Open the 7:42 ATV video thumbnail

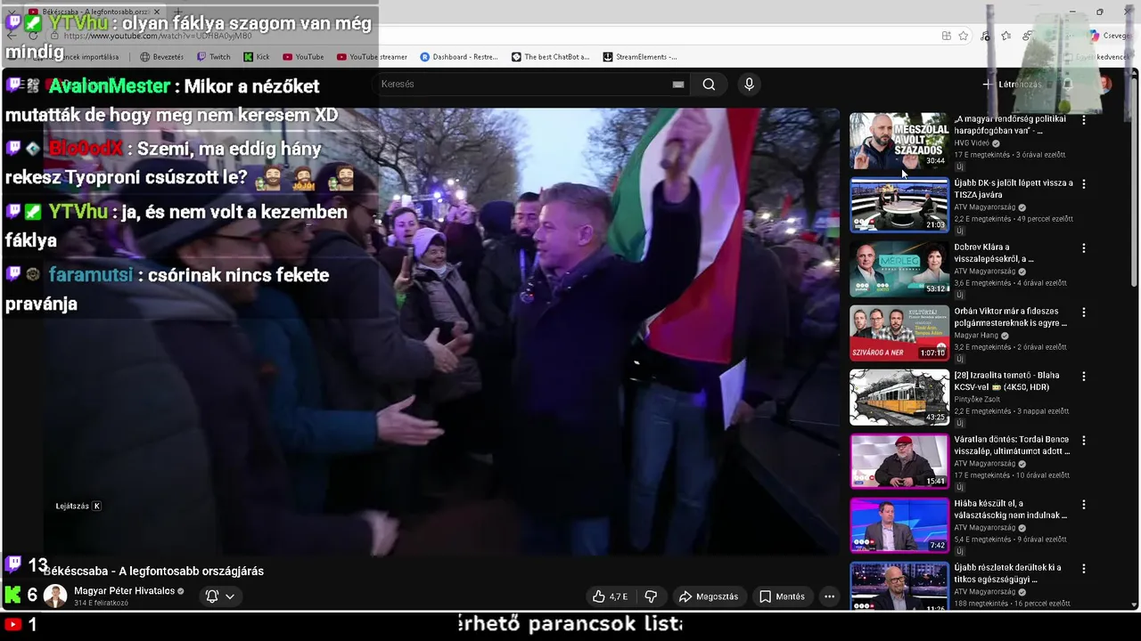pyautogui.click(x=899, y=525)
